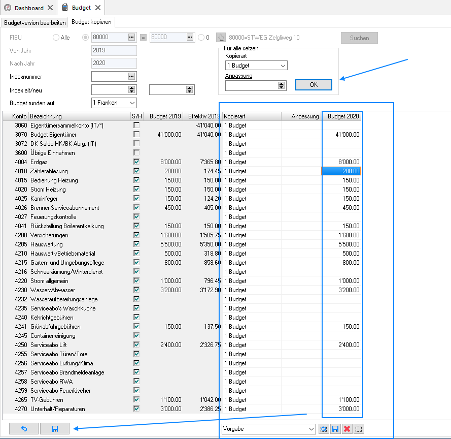Close the Dashboard tab
The width and height of the screenshot is (451, 439).
[x=50, y=8]
